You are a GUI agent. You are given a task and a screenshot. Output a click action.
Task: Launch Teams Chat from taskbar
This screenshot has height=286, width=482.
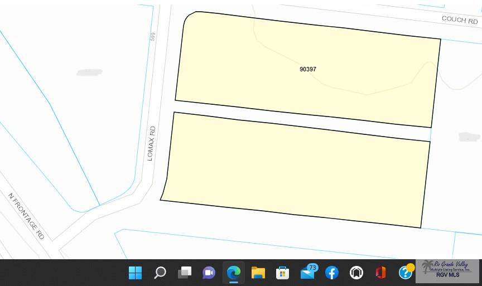point(209,273)
